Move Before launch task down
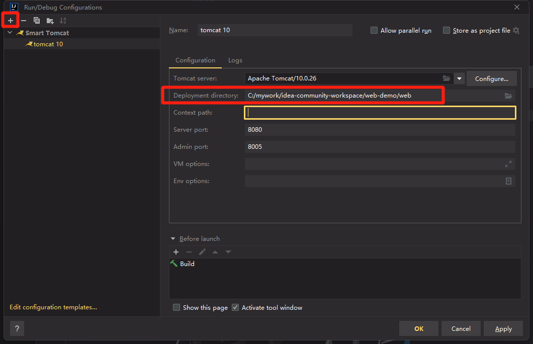Viewport: 533px width, 344px height. 228,252
